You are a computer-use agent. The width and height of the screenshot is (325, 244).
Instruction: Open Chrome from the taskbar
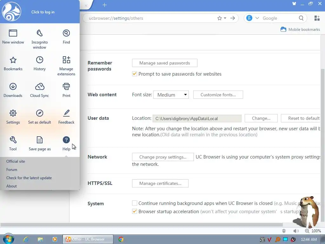click(x=121, y=239)
